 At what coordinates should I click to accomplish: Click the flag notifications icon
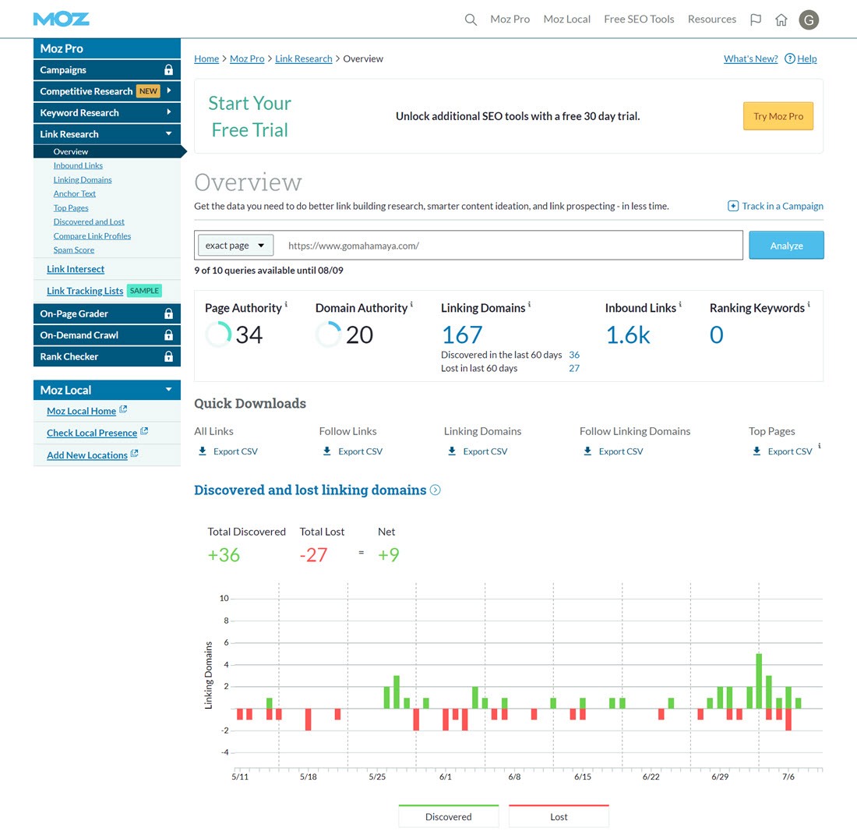pyautogui.click(x=756, y=19)
